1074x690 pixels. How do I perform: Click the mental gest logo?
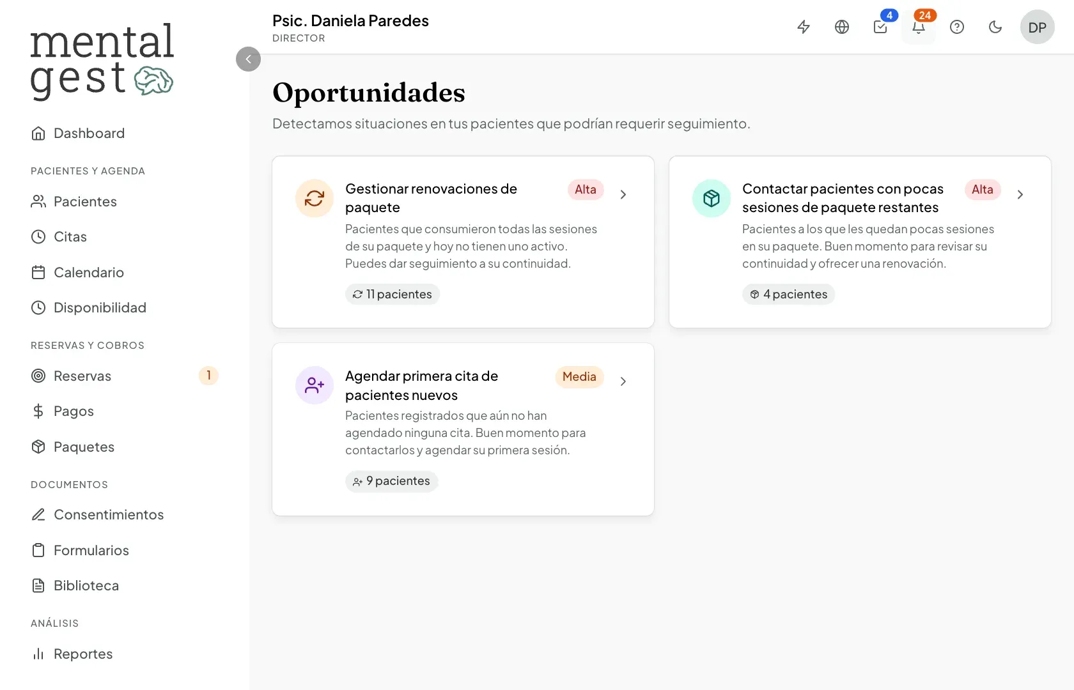102,61
